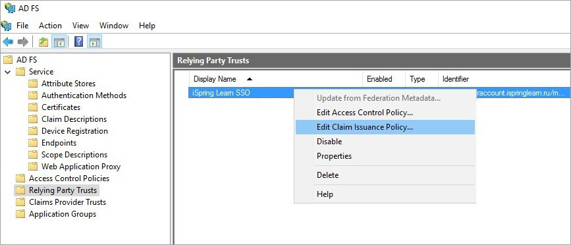Screen dimensions: 571x245
Task: Open the Action menu
Action: (50, 26)
